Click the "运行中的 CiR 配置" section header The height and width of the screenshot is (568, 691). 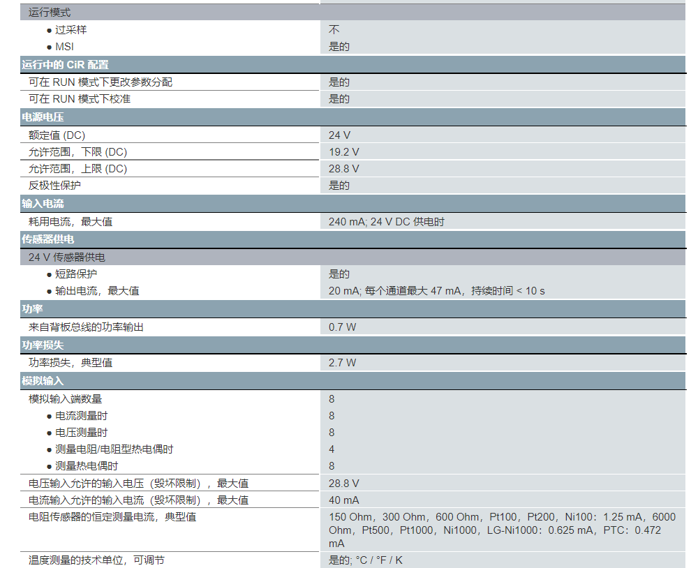(65, 65)
